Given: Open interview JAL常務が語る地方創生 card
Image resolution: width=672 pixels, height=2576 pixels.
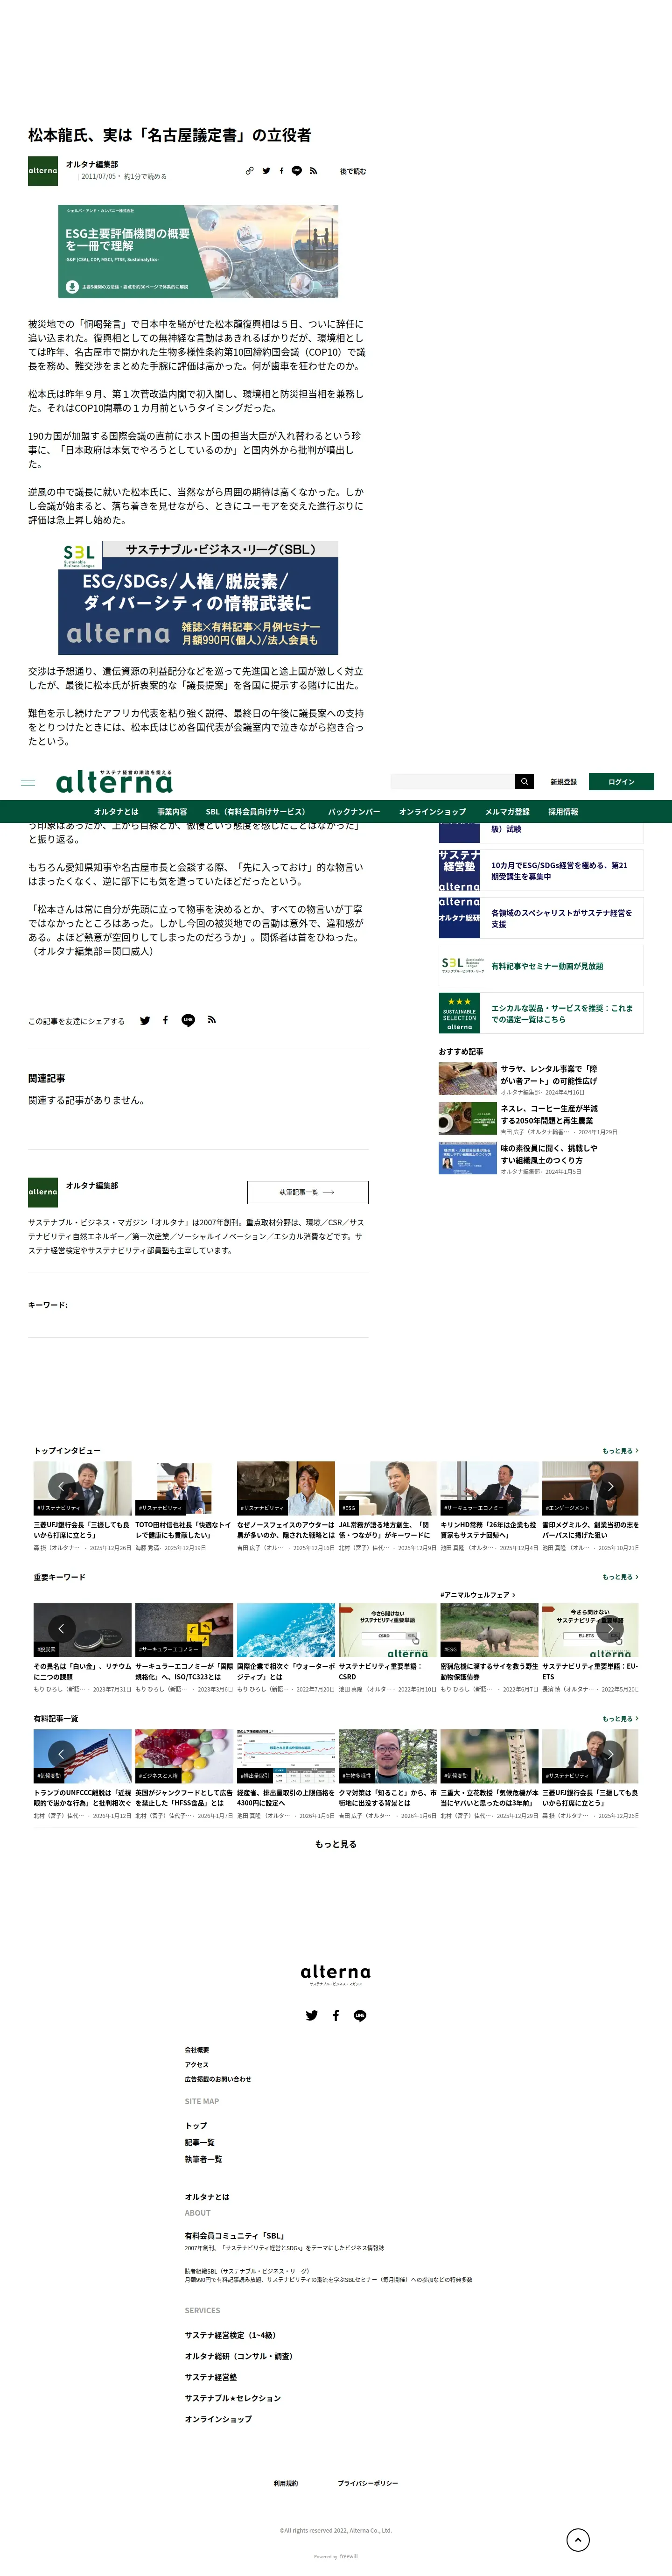Looking at the screenshot, I should tap(387, 1507).
